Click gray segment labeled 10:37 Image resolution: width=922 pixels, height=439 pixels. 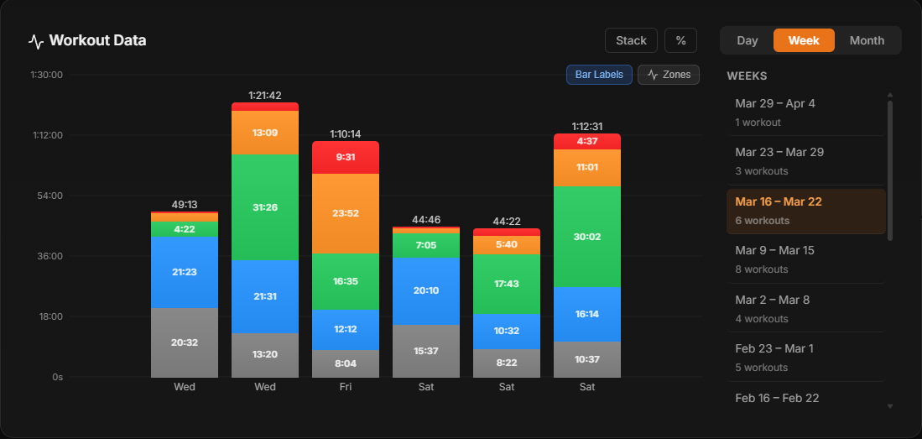[x=587, y=359]
